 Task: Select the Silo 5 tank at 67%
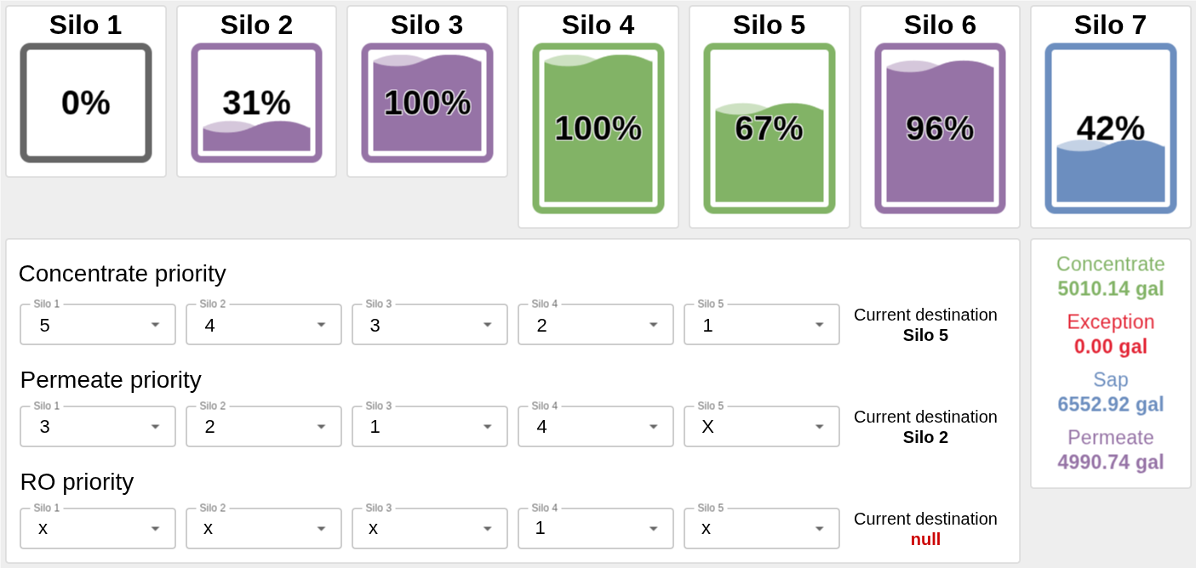[x=770, y=128]
